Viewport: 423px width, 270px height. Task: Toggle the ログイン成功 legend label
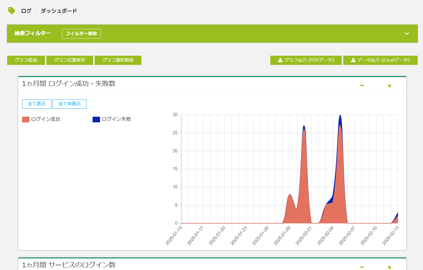point(46,119)
